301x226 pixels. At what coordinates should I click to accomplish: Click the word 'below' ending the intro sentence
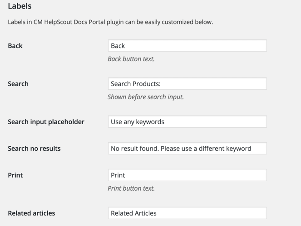(x=203, y=22)
